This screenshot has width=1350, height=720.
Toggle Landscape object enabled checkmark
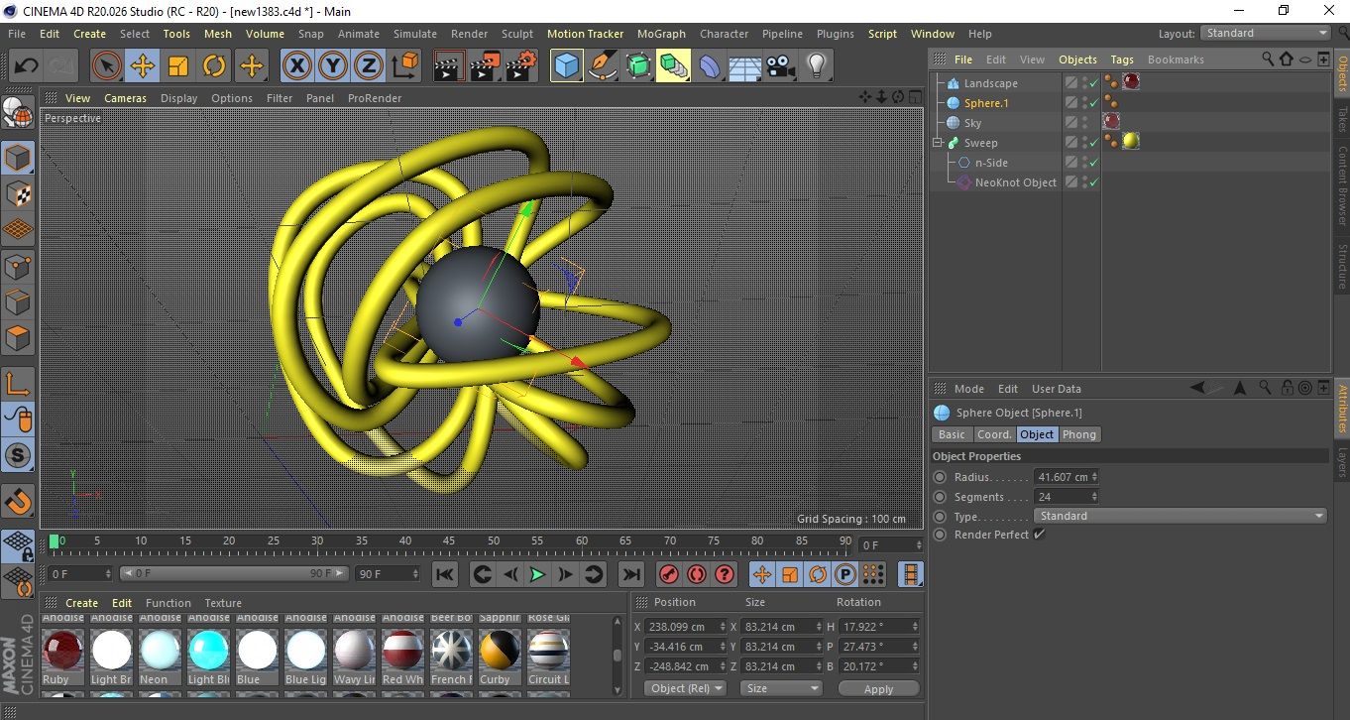click(x=1093, y=83)
